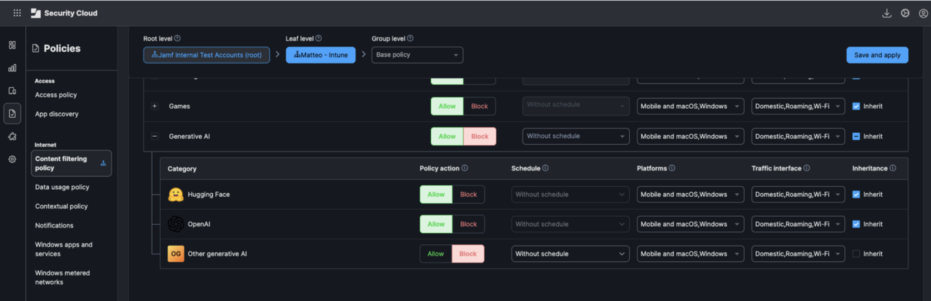
Task: Click the download icon in header
Action: (887, 13)
